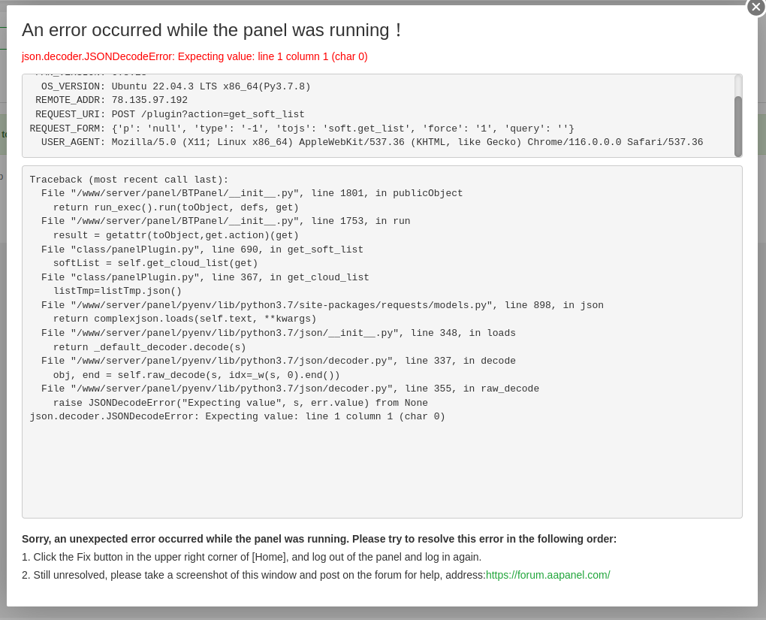Click the traceback line mentioning publicObject

pos(252,193)
